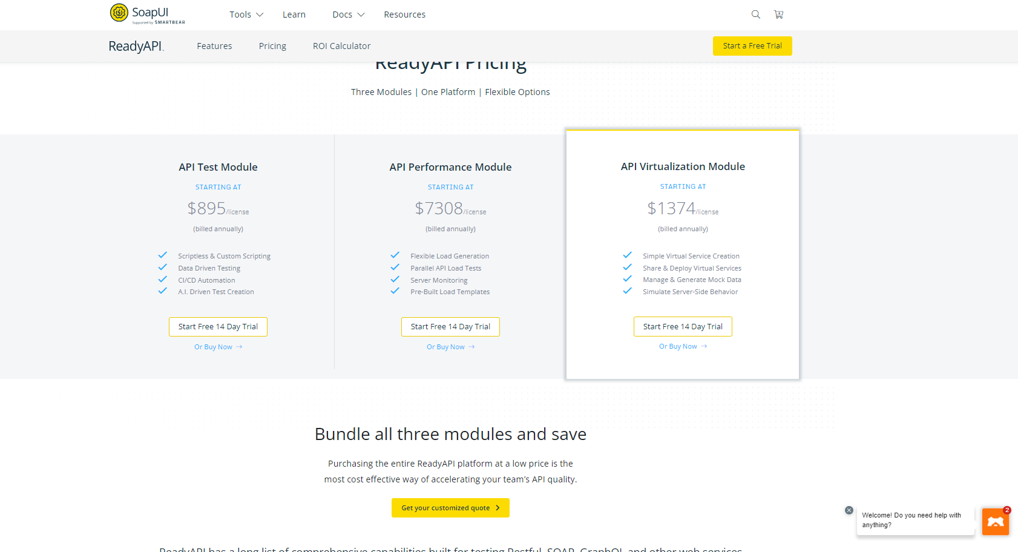
Task: Go to the Pricing tab
Action: click(x=272, y=46)
